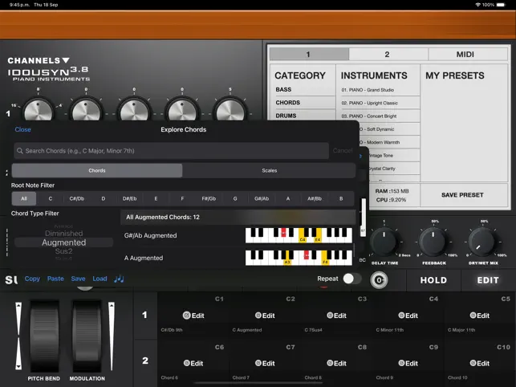Click the round 0 counter knob beside Repeat
The width and height of the screenshot is (516, 387).
pyautogui.click(x=379, y=280)
